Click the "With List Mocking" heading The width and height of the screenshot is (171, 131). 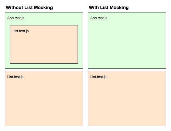(108, 8)
